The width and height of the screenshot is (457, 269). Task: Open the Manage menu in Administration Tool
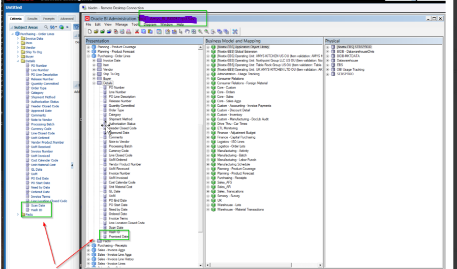coord(121,25)
